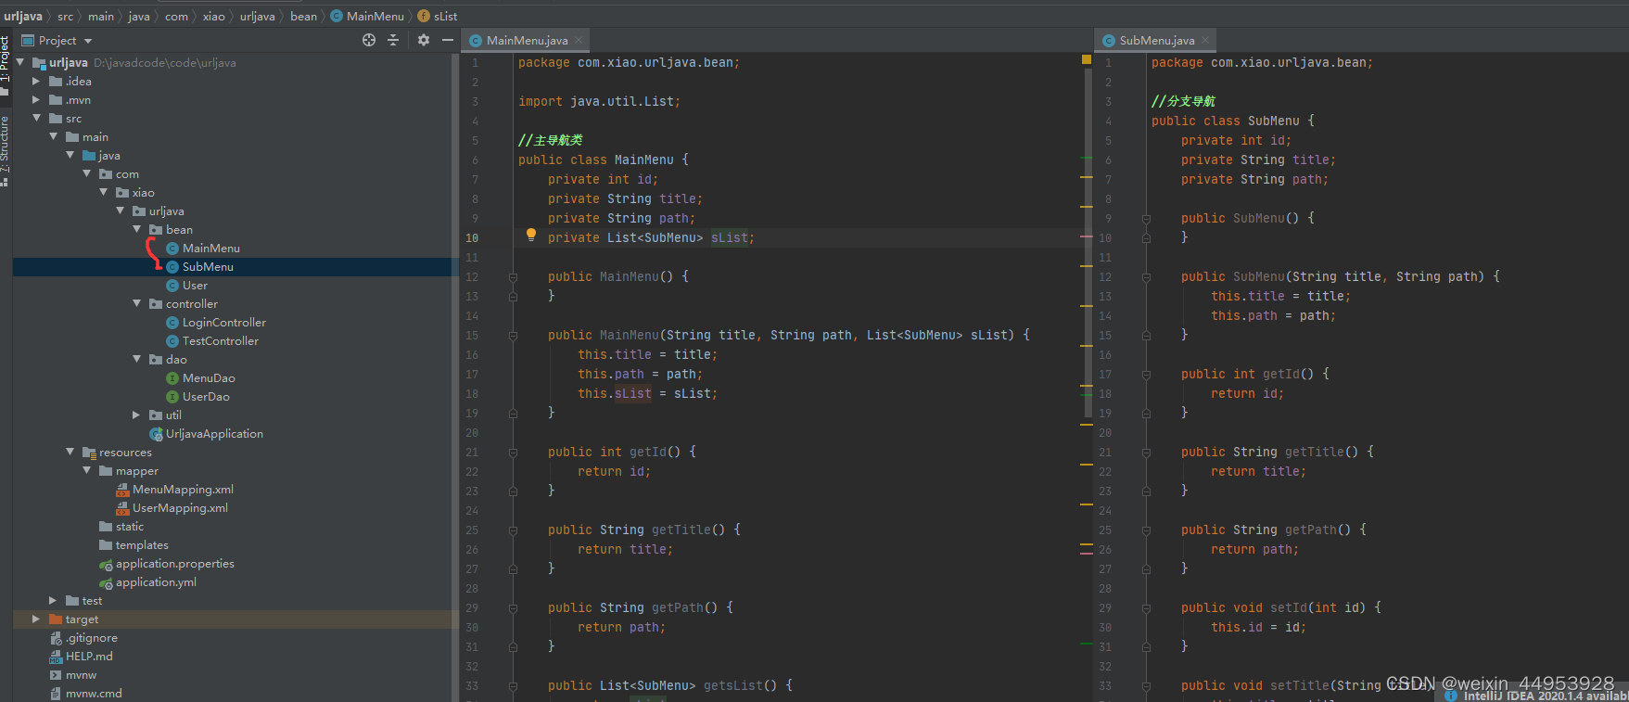Click java breadcrumb in navigation bar
This screenshot has height=702, width=1629.
coord(139,16)
